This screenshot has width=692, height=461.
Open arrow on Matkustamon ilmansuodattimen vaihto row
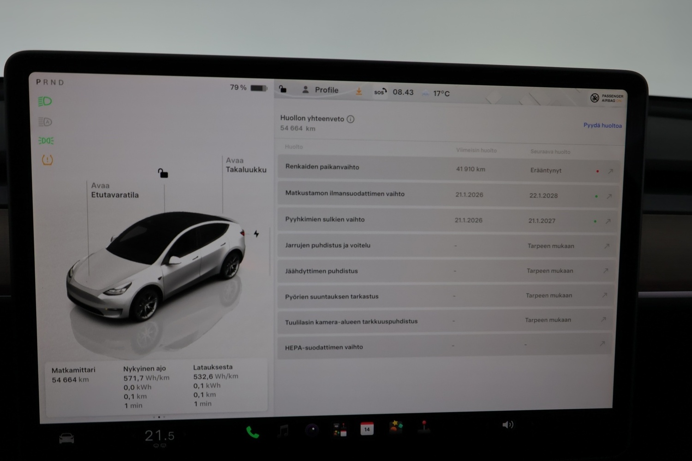609,196
